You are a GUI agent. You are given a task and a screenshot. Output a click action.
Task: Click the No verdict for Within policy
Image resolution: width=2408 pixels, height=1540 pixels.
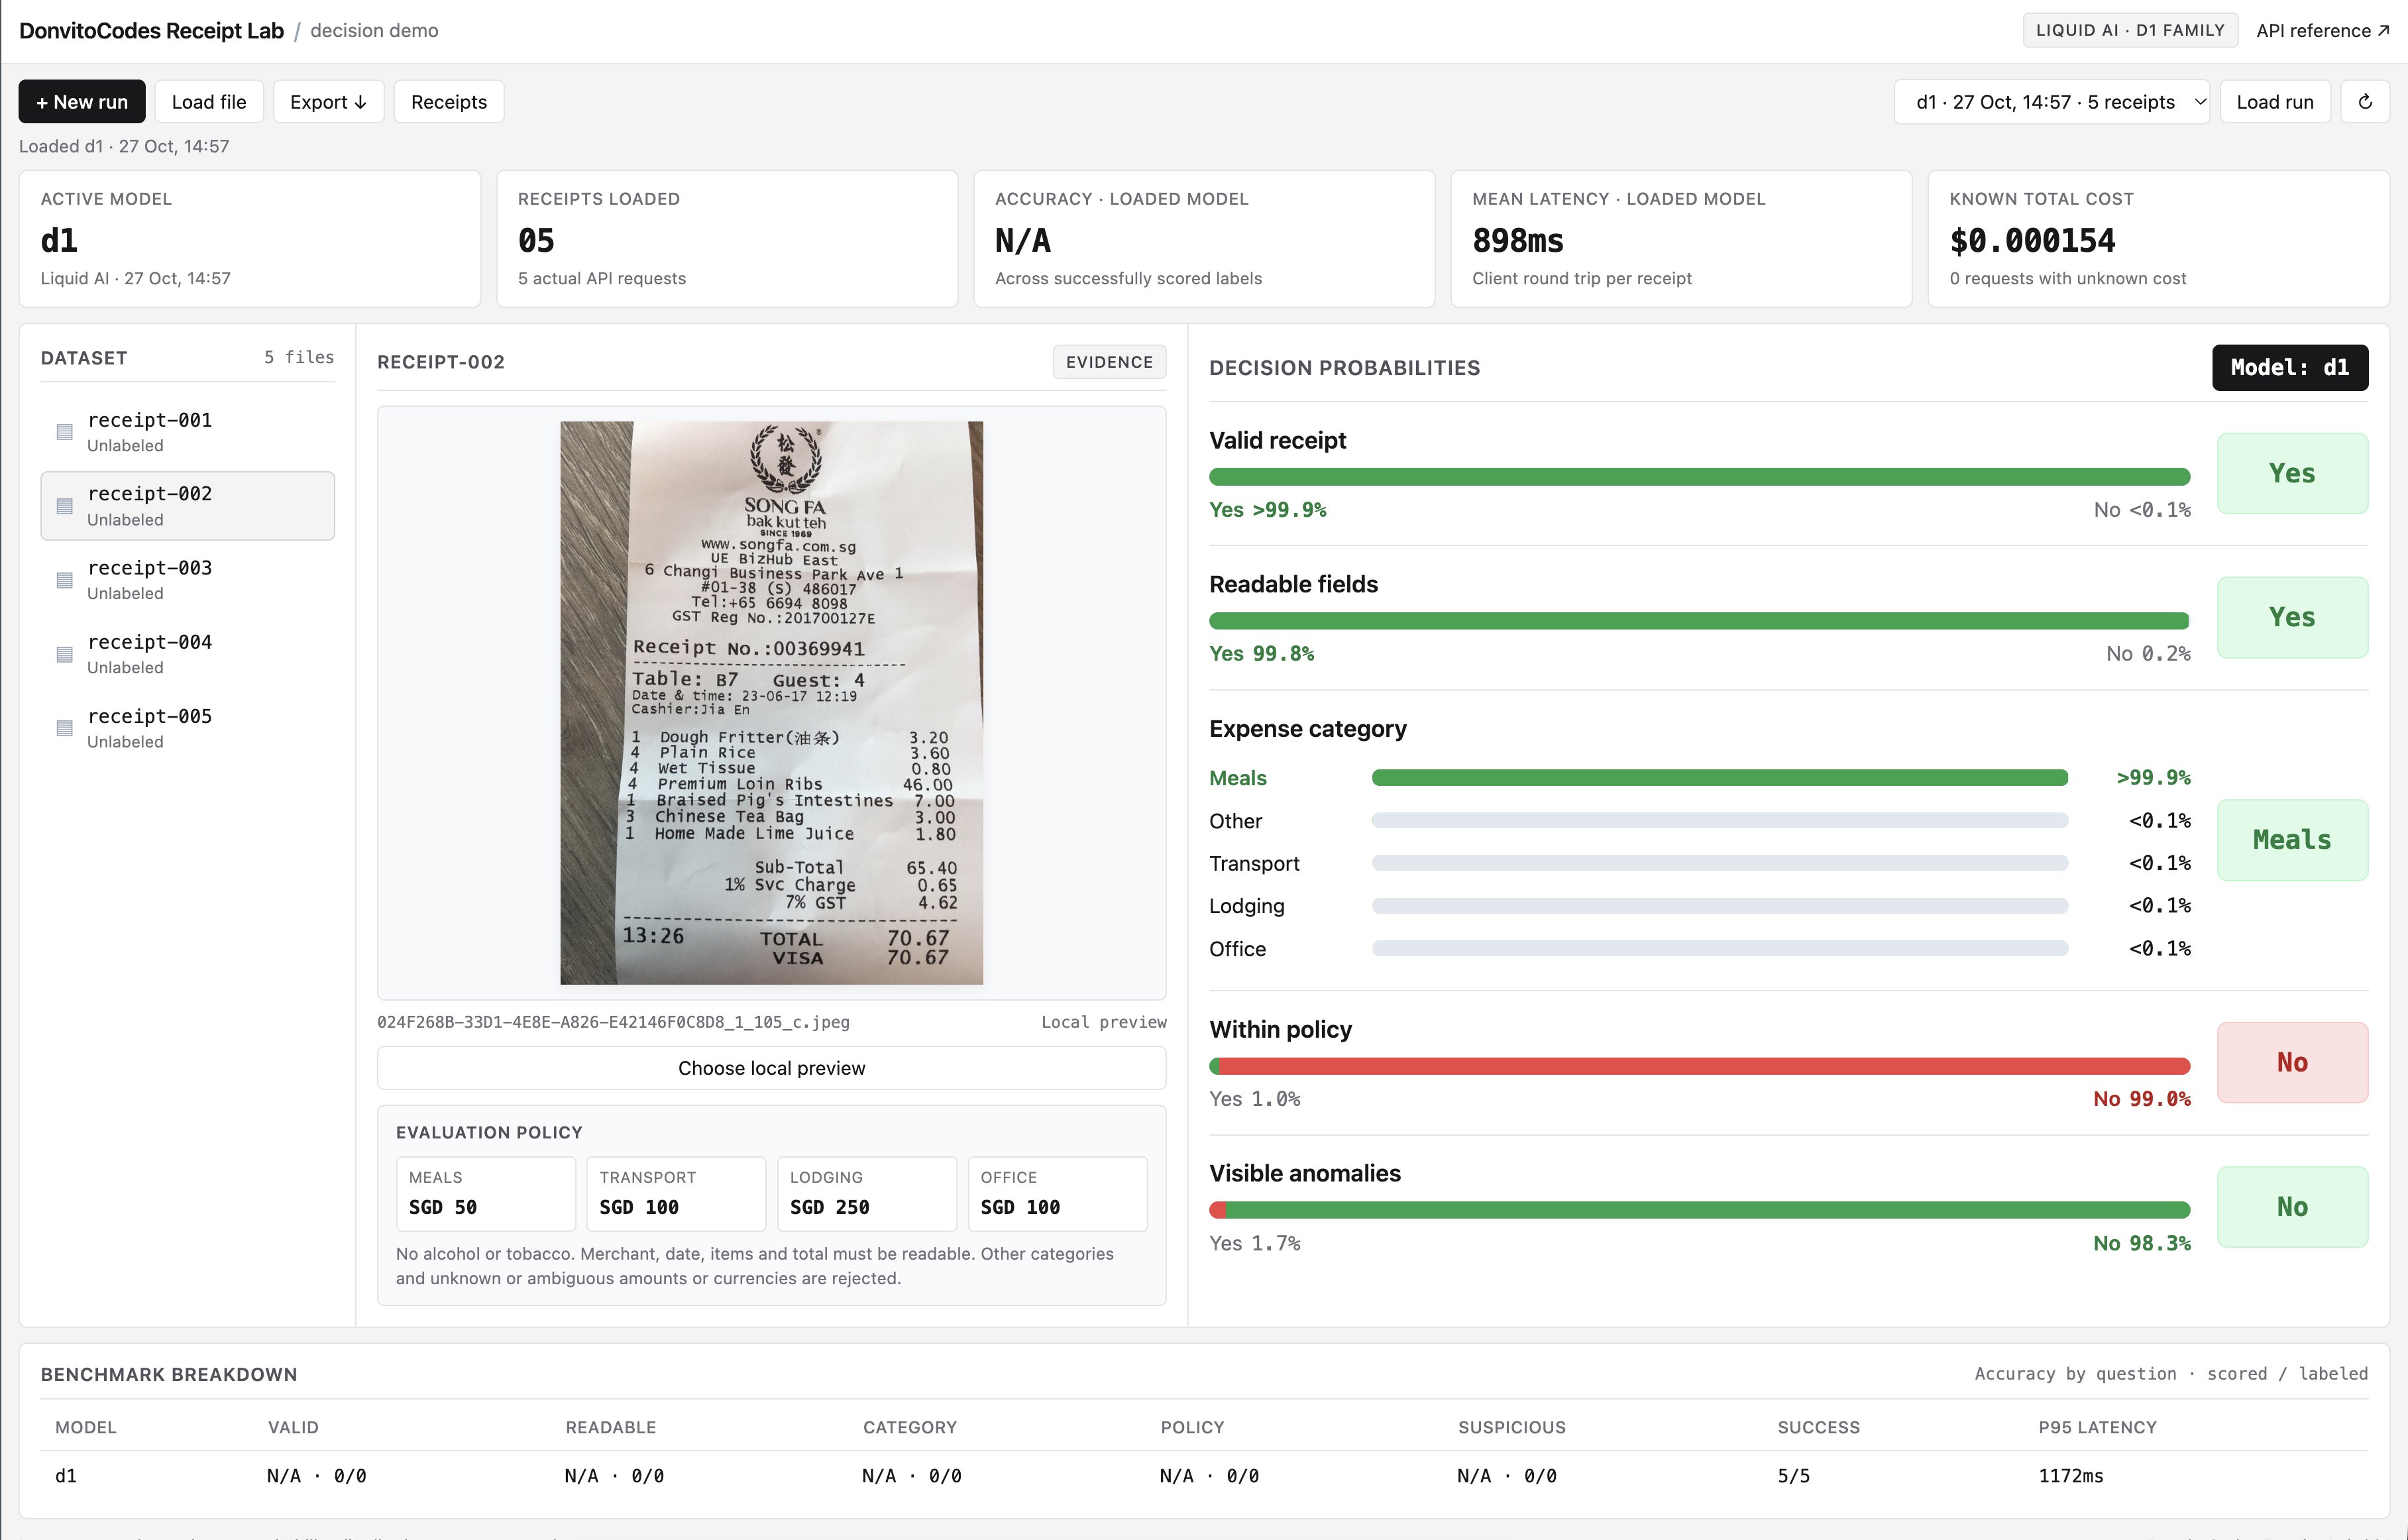coord(2292,1062)
